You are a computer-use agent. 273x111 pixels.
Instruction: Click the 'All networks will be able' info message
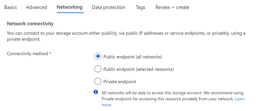(173, 99)
